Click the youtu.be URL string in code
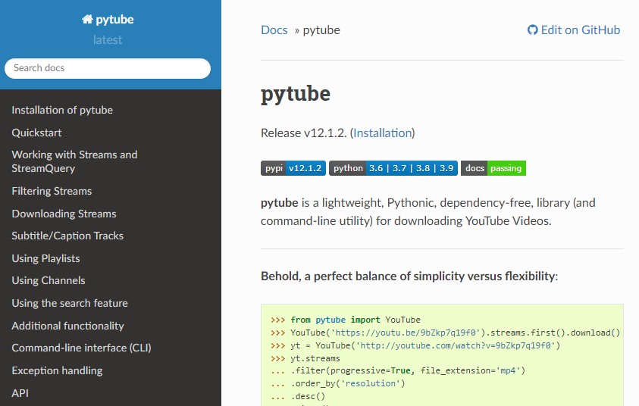The image size is (639, 406). click(406, 333)
